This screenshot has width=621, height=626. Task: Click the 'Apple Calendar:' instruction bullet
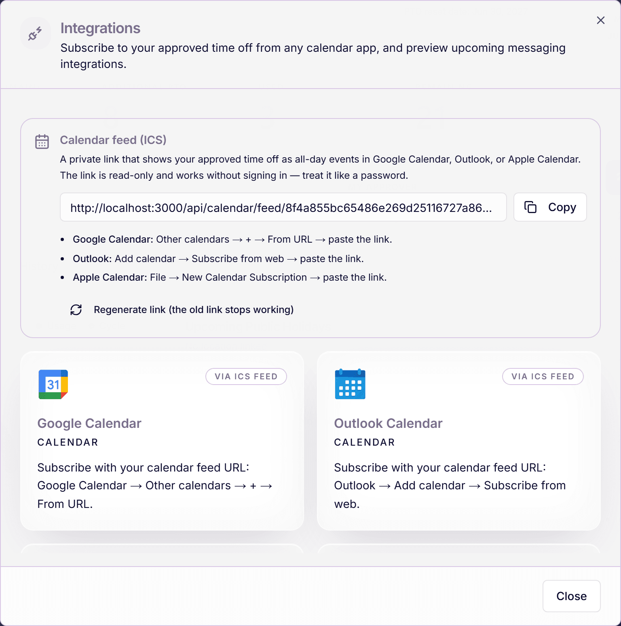(230, 277)
